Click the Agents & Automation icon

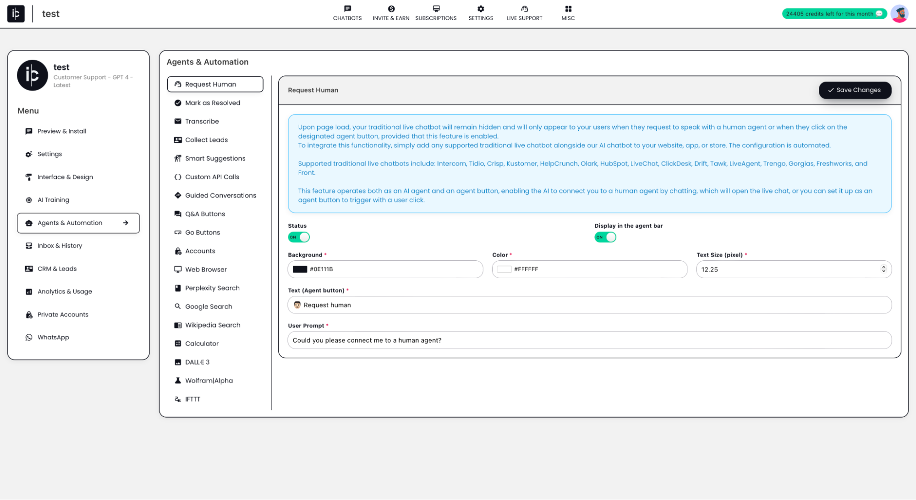point(29,223)
